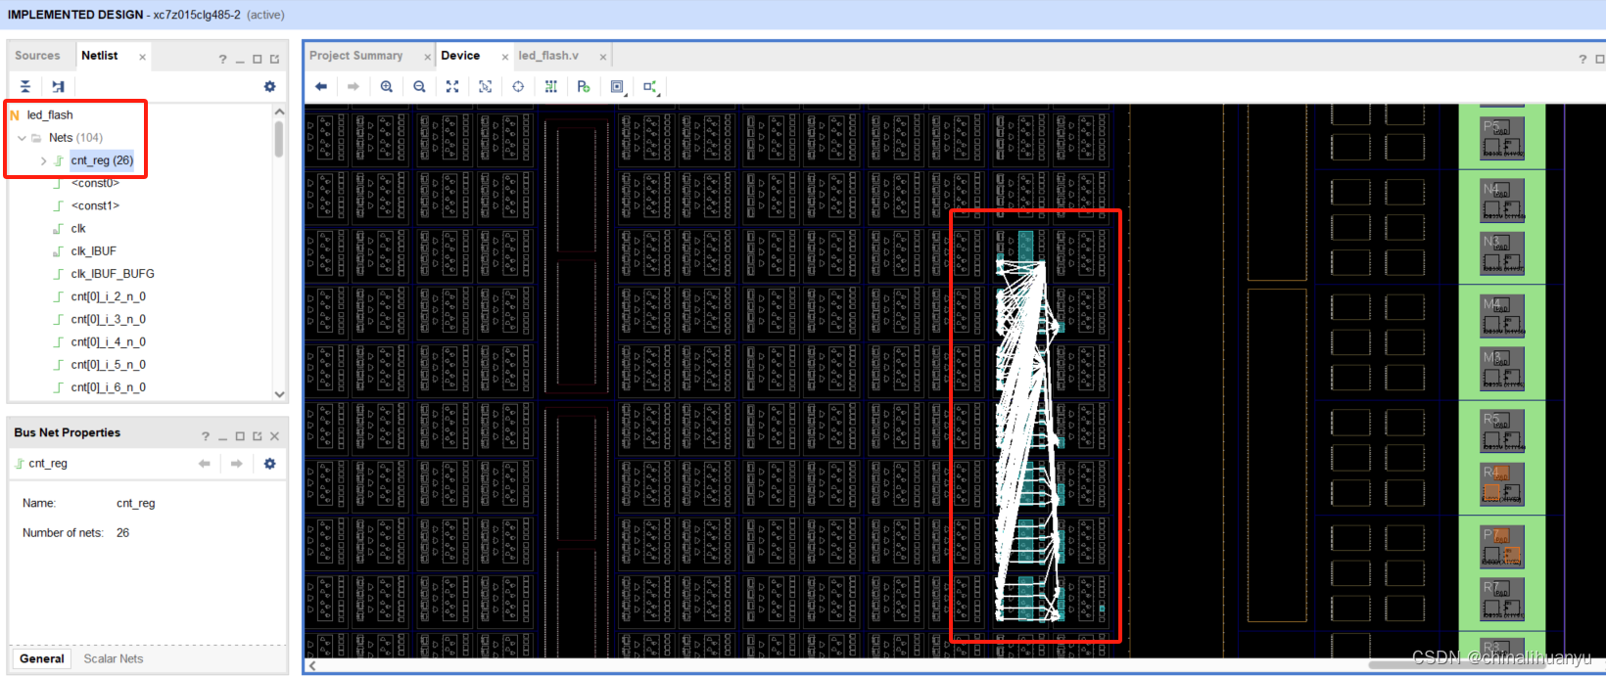
Task: Select the clk_IBUF_BUFG net
Action: click(x=113, y=274)
